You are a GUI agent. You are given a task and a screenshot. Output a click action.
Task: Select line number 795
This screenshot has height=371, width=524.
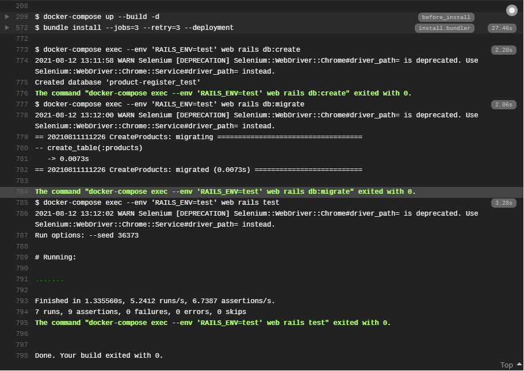22,323
